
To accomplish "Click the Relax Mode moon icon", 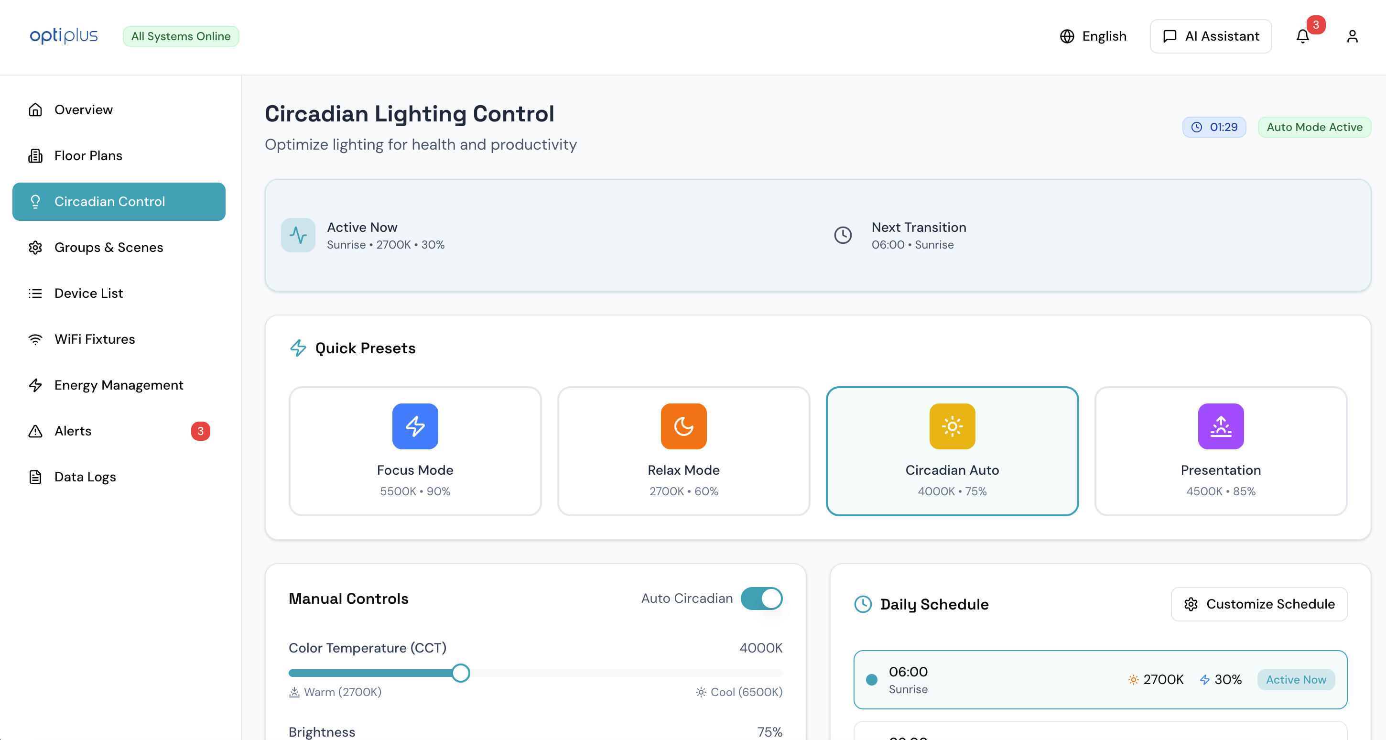I will [683, 426].
